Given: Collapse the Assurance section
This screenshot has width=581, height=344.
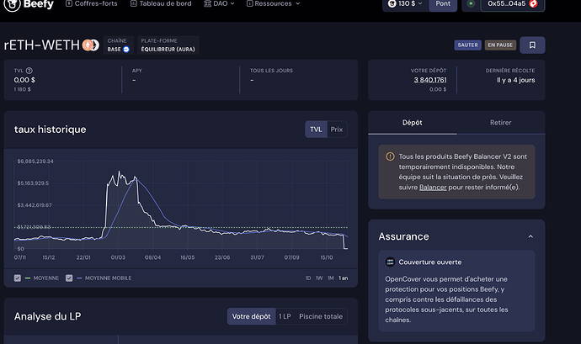Looking at the screenshot, I should pyautogui.click(x=529, y=237).
